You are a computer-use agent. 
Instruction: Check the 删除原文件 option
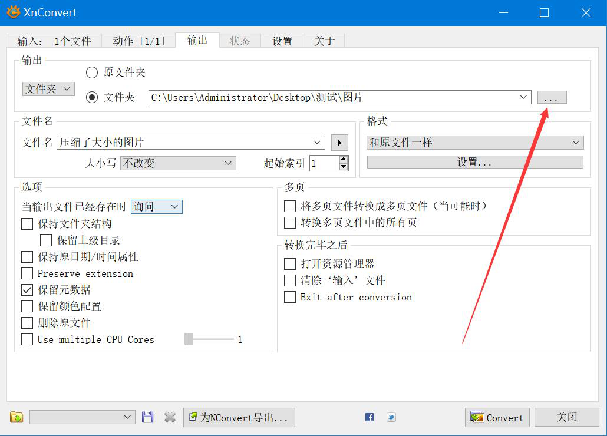(x=27, y=323)
